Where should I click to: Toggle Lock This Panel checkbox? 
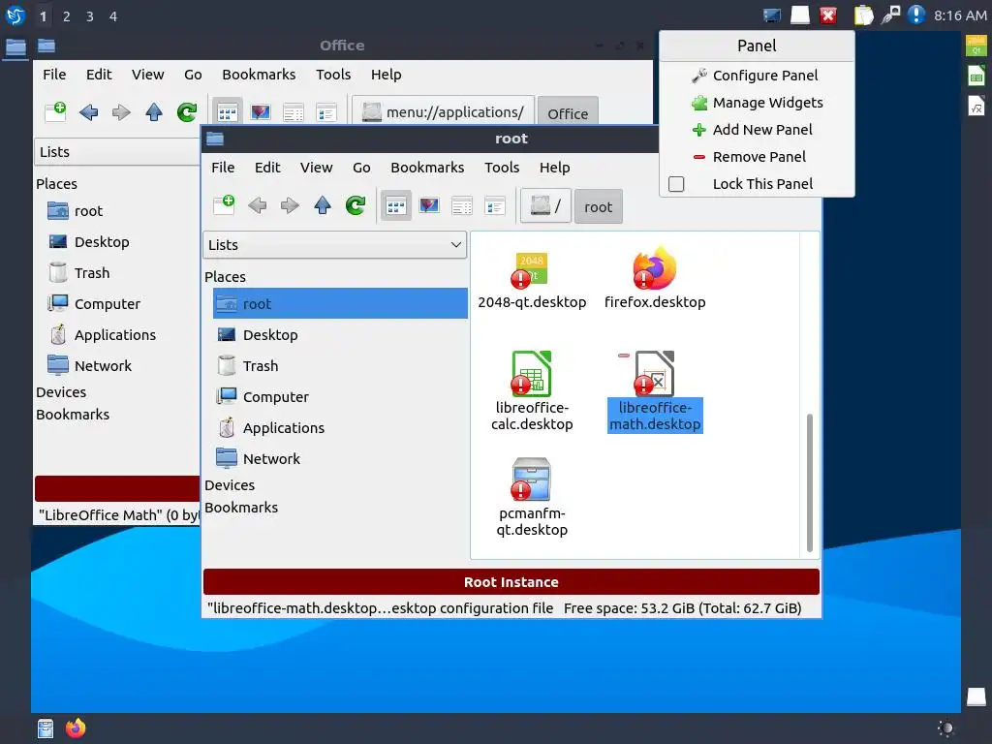(x=676, y=184)
